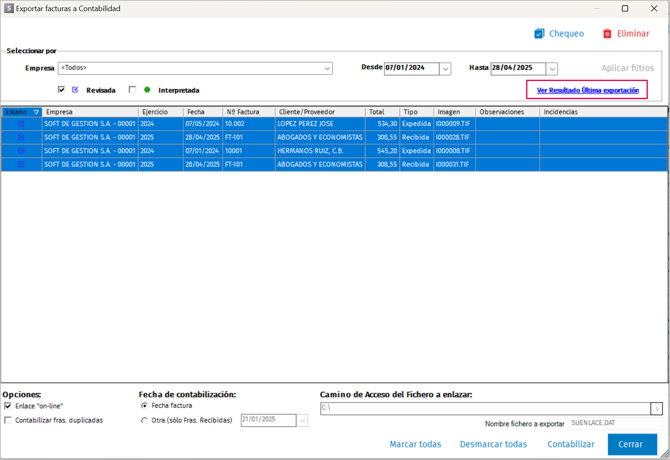This screenshot has height=460, width=670.
Task: Click the Total cell 534,30
Action: click(382, 124)
